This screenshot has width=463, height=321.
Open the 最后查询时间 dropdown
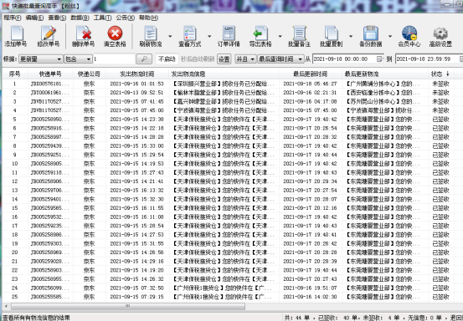[280, 59]
